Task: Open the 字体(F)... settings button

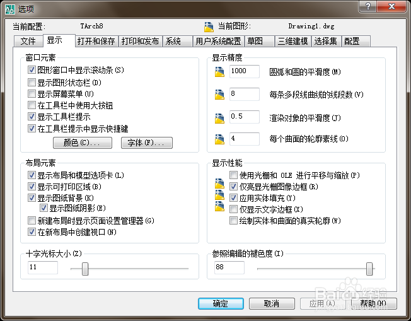Action: pyautogui.click(x=147, y=143)
